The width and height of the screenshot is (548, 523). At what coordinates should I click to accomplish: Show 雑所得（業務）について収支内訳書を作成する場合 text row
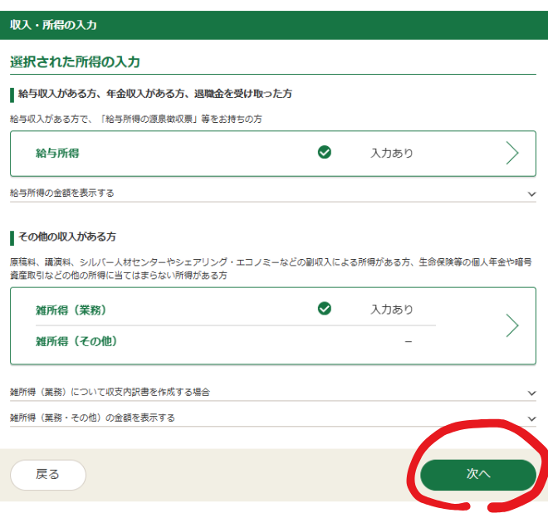(x=110, y=392)
